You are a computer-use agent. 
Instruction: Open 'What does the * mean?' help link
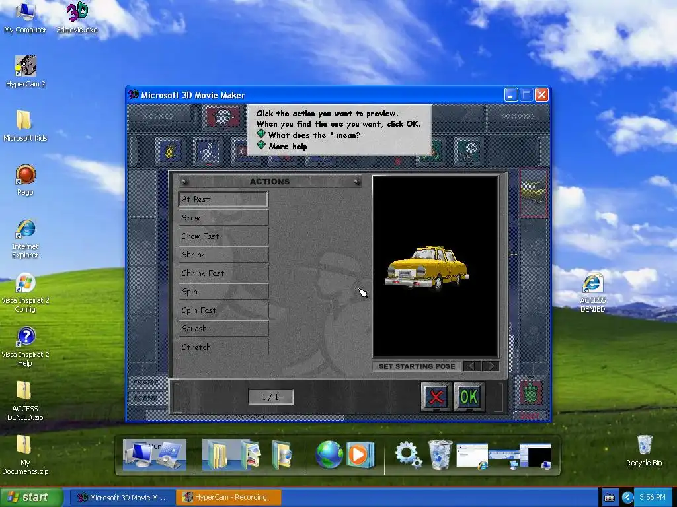pos(314,135)
